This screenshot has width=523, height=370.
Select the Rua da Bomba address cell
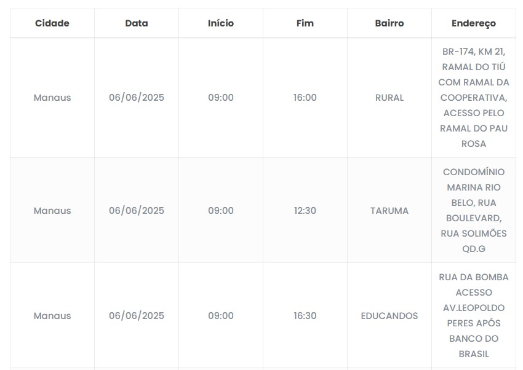pyautogui.click(x=473, y=316)
